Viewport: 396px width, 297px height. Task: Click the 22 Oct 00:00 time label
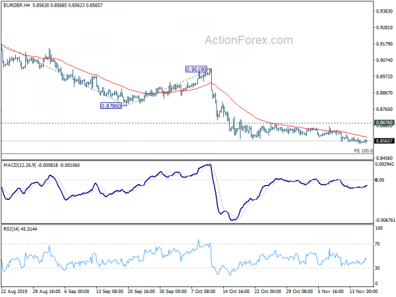[268, 291]
